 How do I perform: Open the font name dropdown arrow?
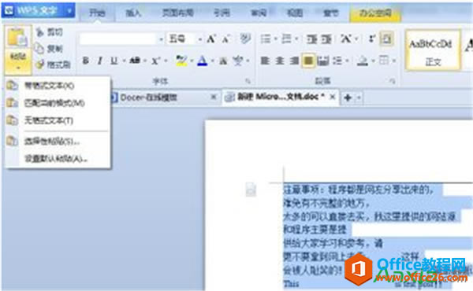coord(161,39)
